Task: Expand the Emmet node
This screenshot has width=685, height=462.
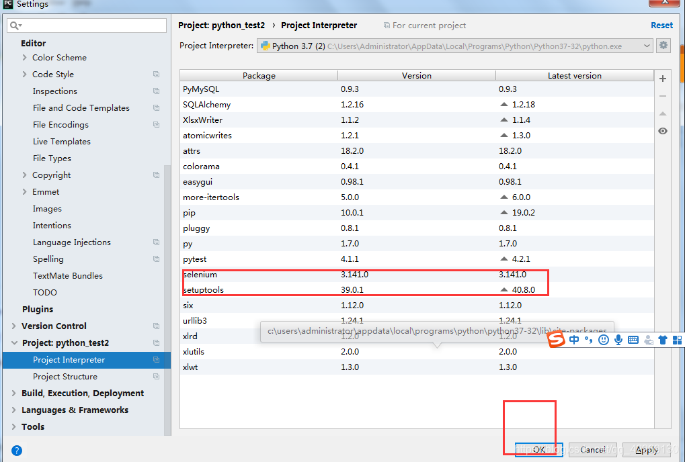Action: click(24, 191)
